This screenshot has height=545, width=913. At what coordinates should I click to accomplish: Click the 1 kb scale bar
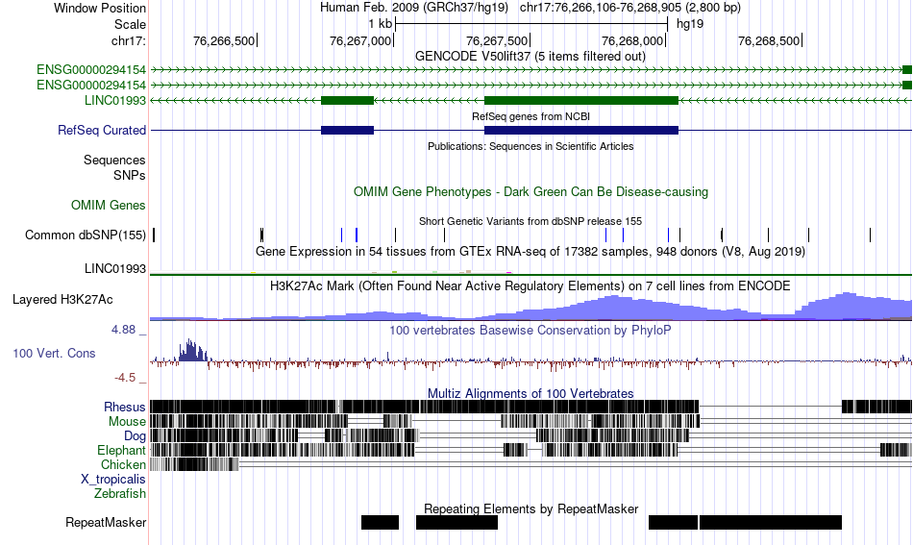(x=531, y=24)
